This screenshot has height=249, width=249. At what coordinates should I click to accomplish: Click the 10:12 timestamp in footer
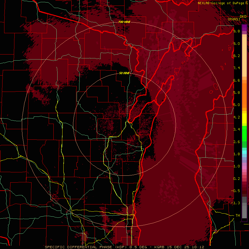(x=198, y=247)
